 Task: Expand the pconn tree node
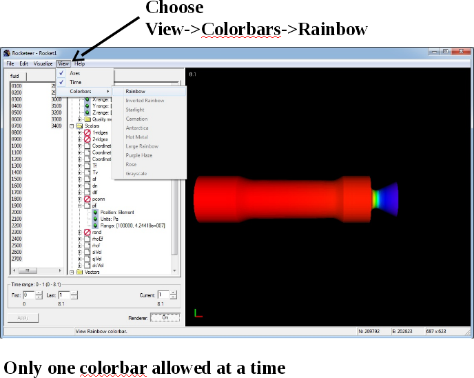click(x=80, y=199)
